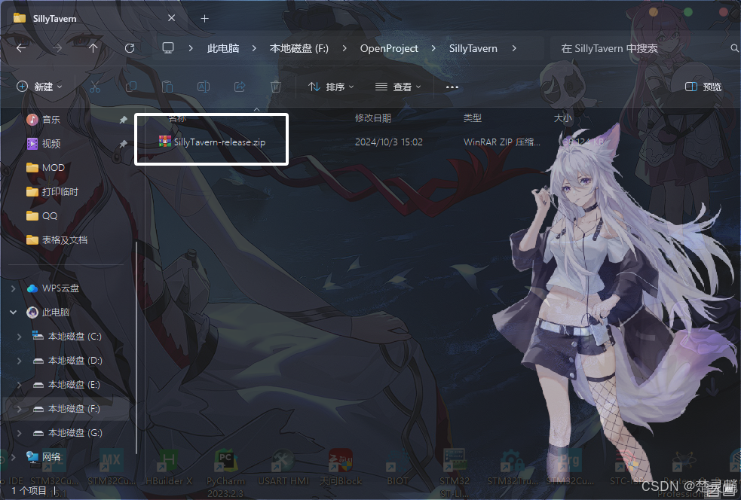741x500 pixels.
Task: Go forward with the right arrow
Action: tap(57, 48)
